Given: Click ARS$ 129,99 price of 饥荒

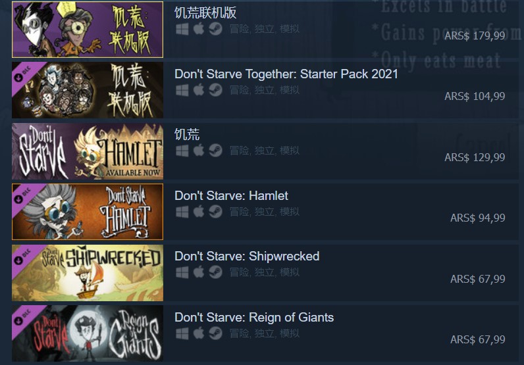Looking at the screenshot, I should click(475, 157).
